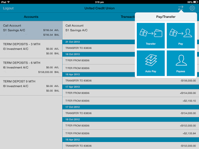Select the Call Account S1 Savings row
The height and width of the screenshot is (149, 199).
[31, 30]
